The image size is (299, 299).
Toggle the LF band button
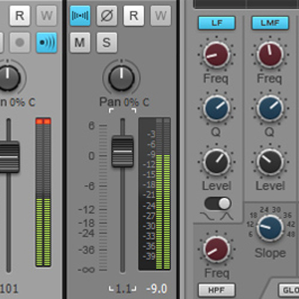(217, 23)
